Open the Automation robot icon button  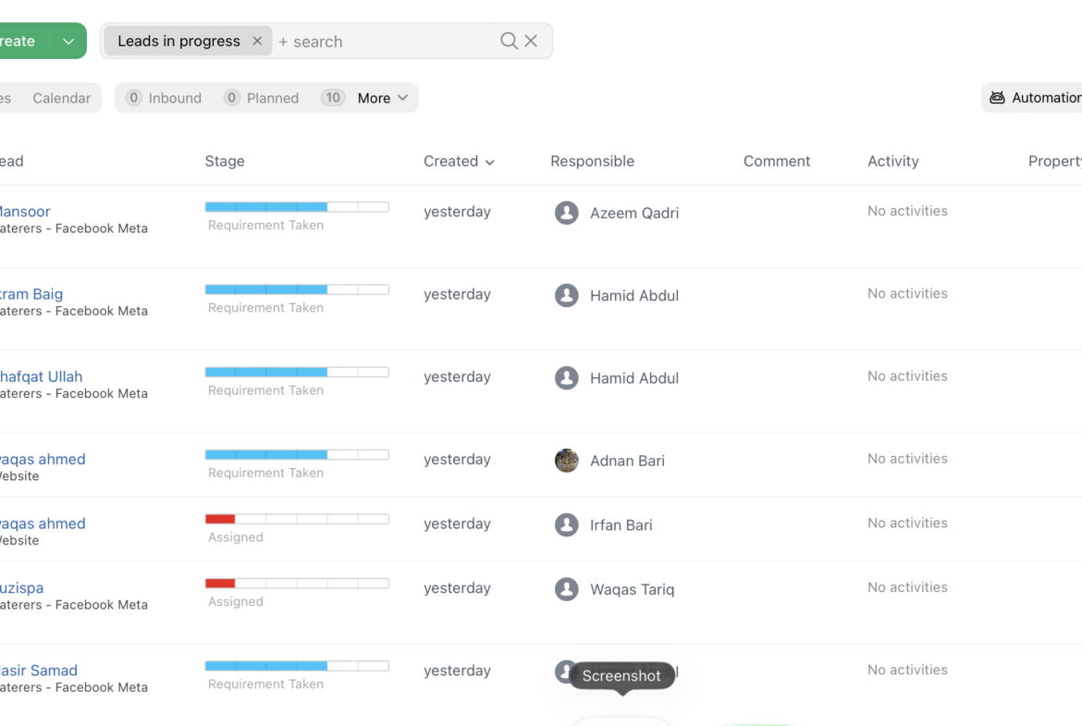pyautogui.click(x=997, y=98)
